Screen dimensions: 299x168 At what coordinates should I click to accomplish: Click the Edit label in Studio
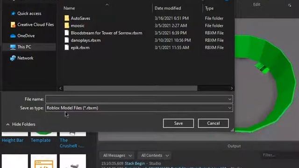[x=256, y=5]
